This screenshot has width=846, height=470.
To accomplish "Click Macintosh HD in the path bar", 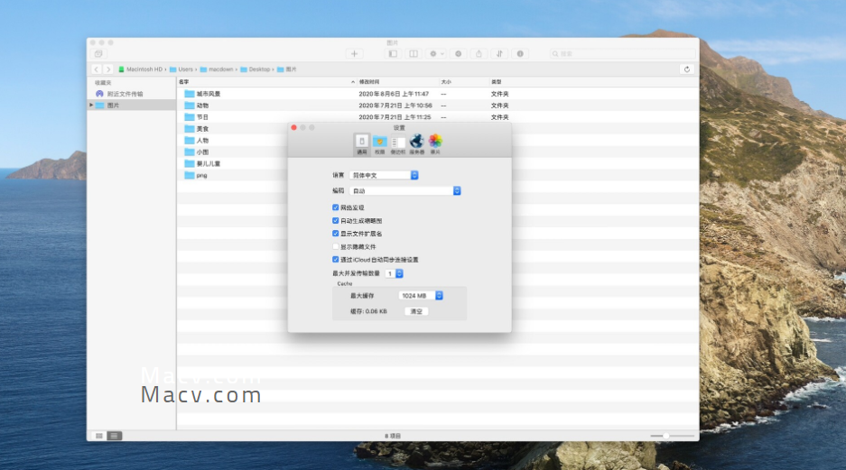I will point(140,69).
